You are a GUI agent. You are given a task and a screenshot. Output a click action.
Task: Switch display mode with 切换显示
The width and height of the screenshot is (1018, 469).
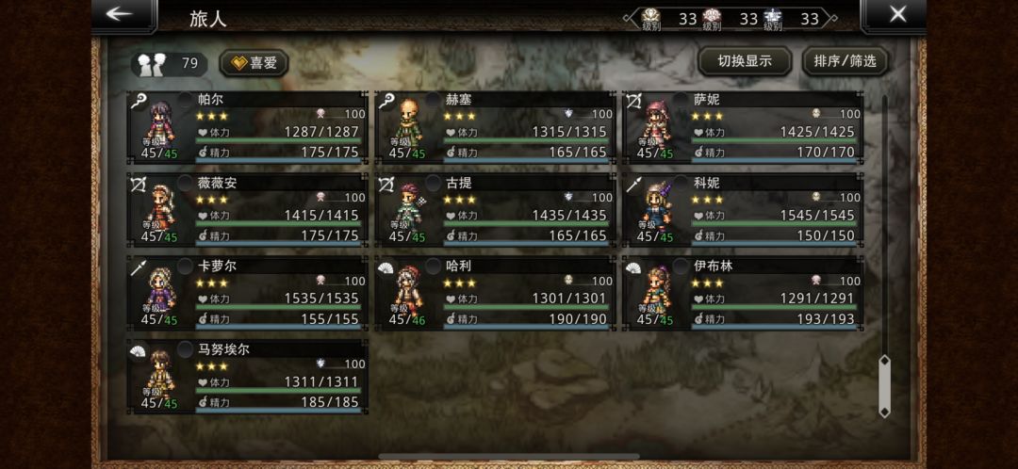tap(745, 61)
